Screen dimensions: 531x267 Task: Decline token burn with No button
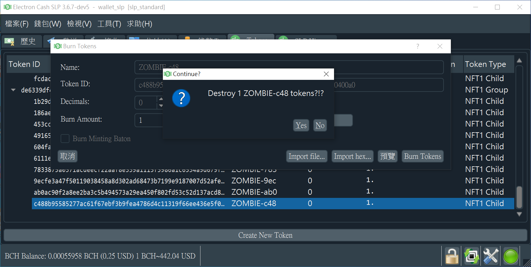pyautogui.click(x=320, y=125)
